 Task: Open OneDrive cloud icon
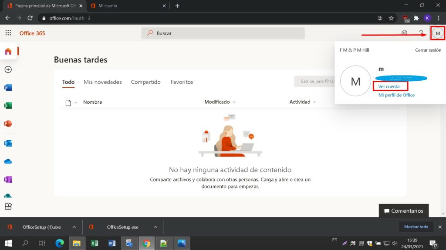point(8,161)
